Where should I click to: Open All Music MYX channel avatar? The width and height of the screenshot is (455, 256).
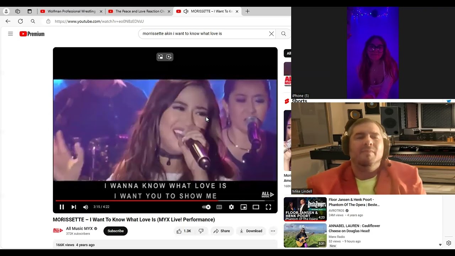point(58,231)
